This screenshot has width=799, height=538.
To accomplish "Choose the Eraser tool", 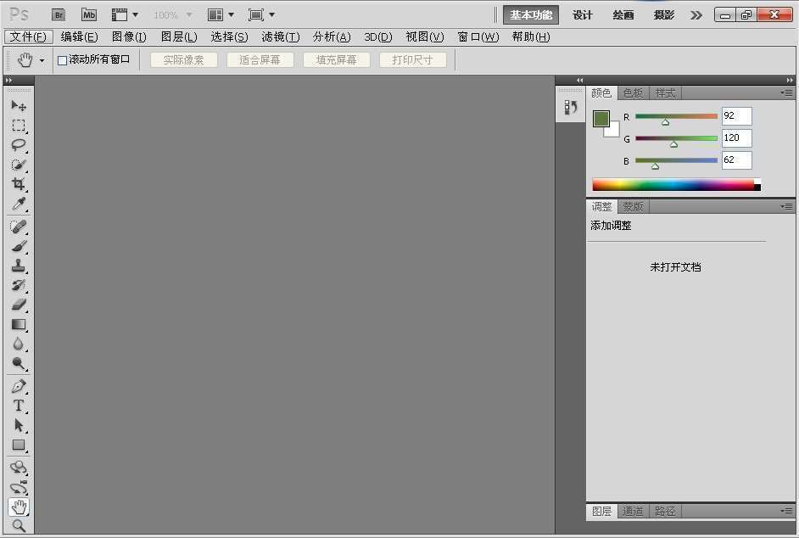I will (19, 305).
